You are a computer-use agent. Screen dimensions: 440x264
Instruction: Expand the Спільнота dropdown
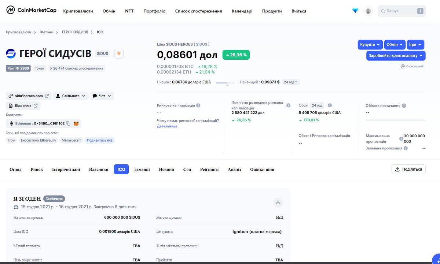(71, 96)
